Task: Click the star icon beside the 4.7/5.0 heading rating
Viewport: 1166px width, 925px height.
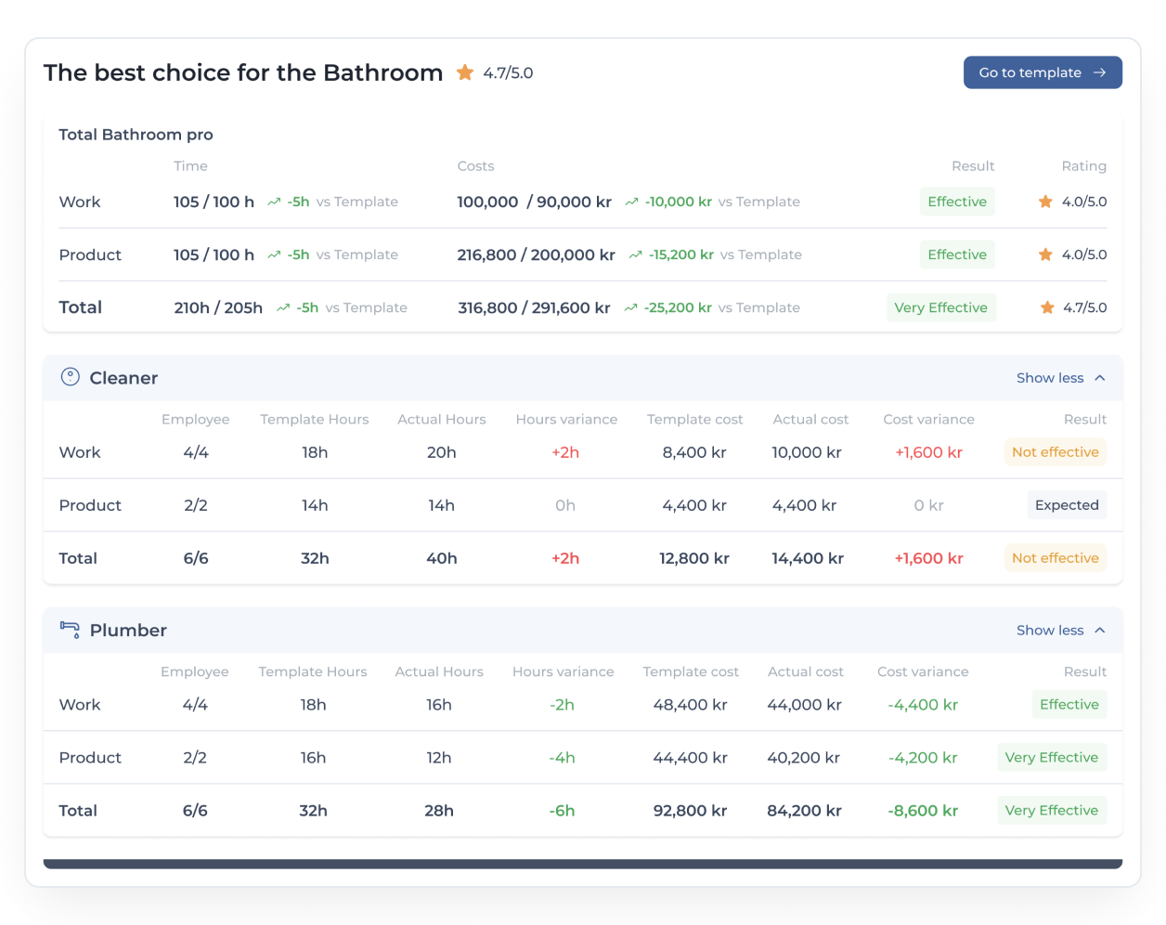Action: click(465, 72)
